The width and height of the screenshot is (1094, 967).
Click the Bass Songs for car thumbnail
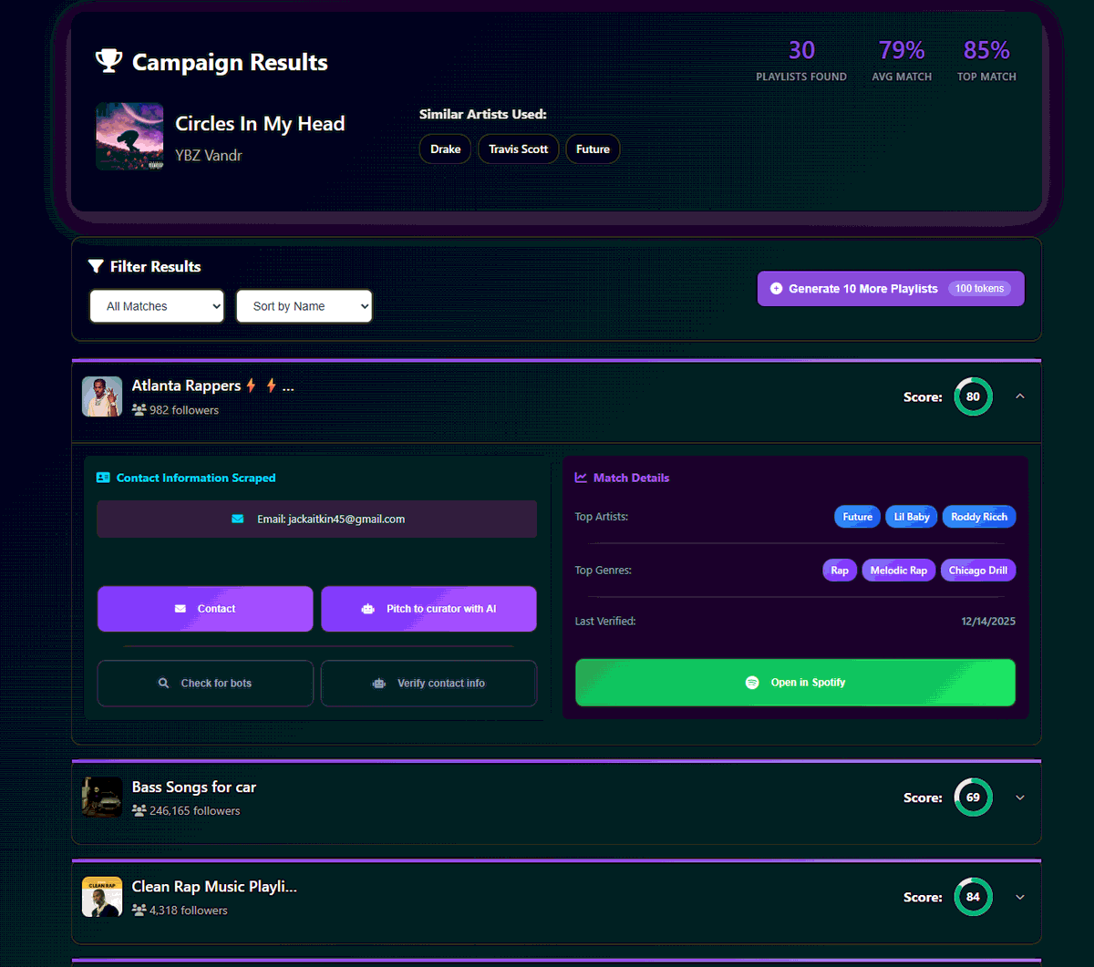tap(102, 797)
